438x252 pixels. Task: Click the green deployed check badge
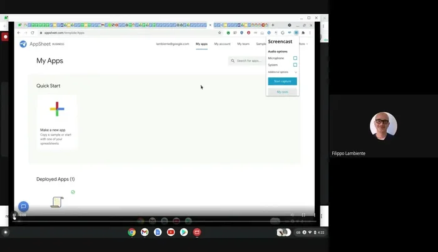click(x=73, y=192)
